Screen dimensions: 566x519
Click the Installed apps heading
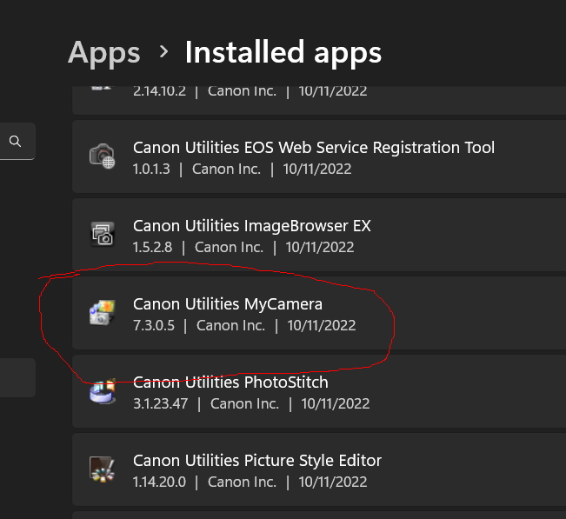(x=283, y=53)
